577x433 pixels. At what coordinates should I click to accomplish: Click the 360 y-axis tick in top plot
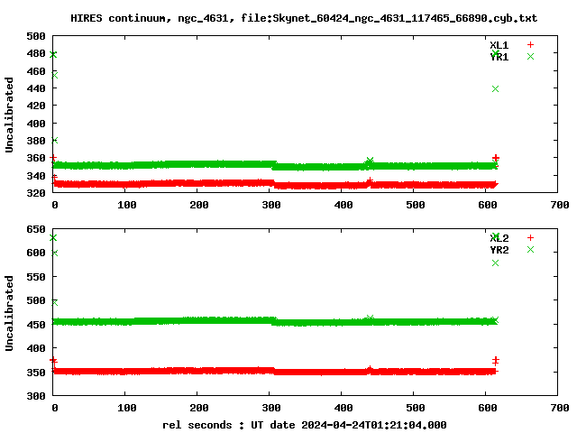click(x=36, y=158)
